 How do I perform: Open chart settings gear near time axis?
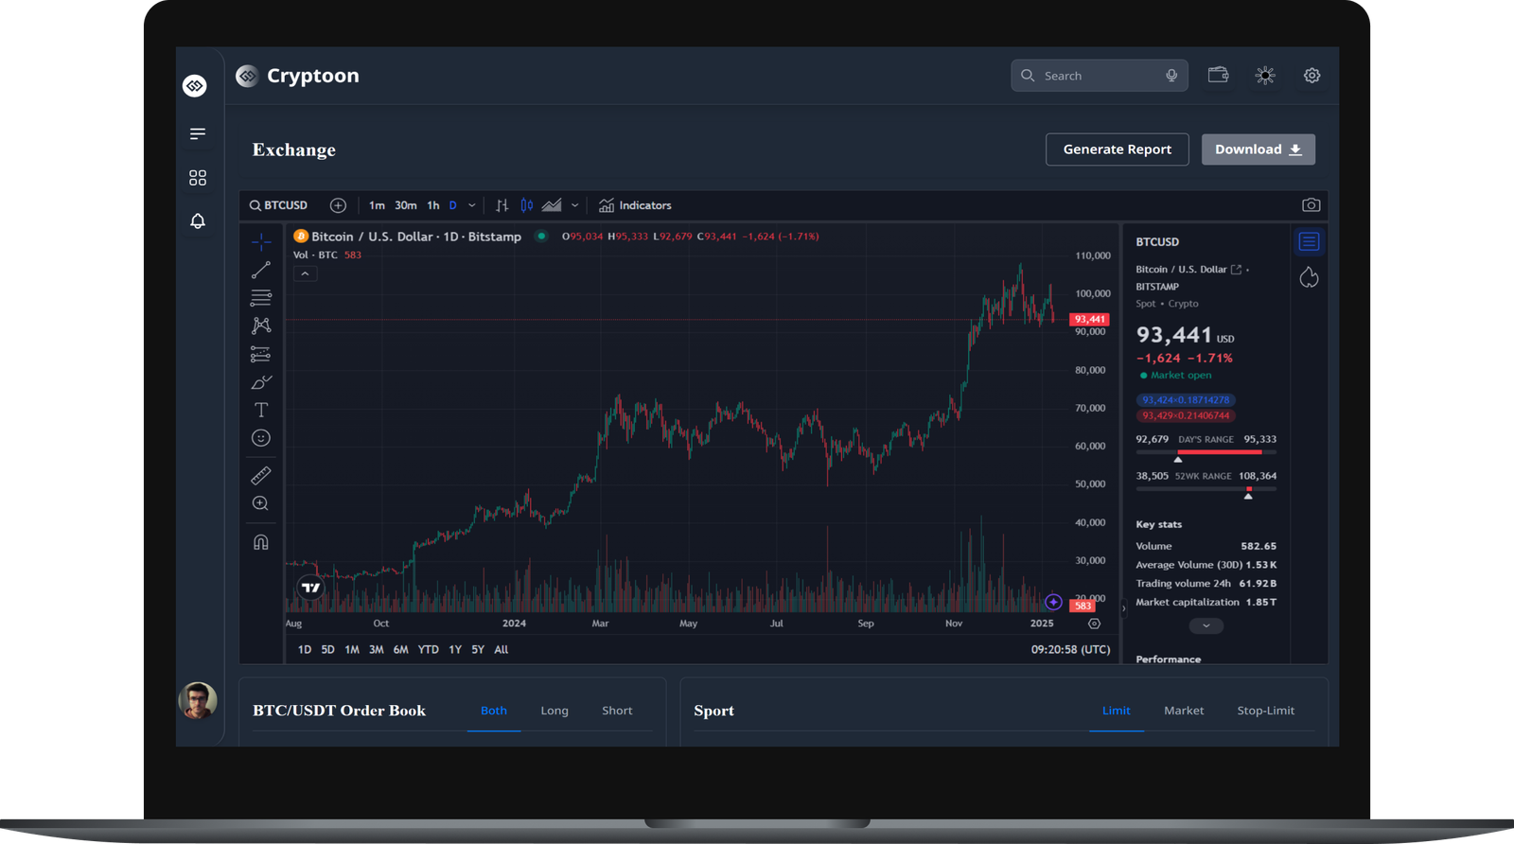1094,624
